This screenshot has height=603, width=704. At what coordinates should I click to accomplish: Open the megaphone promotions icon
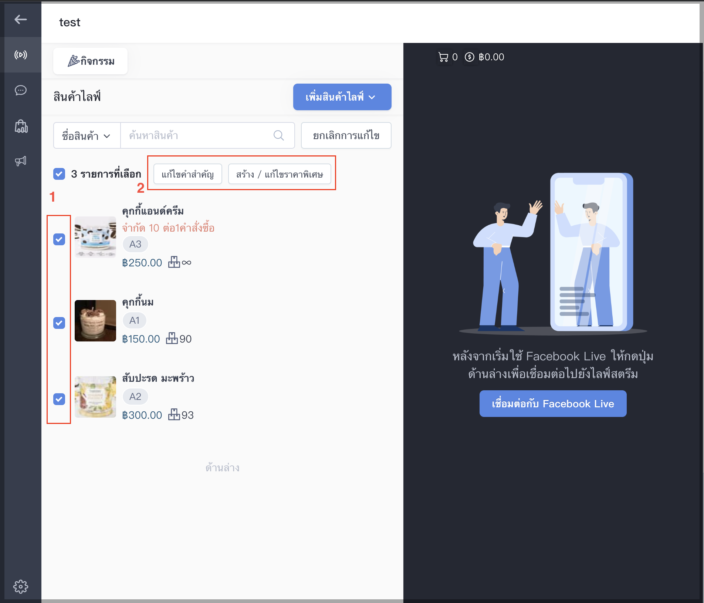click(21, 161)
